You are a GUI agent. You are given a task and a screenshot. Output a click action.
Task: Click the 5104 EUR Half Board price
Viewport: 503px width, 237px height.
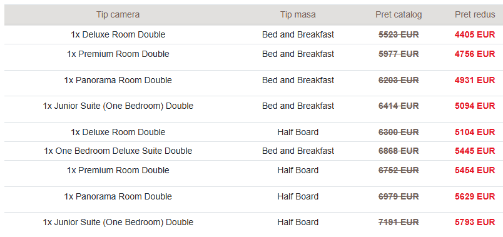coord(475,132)
